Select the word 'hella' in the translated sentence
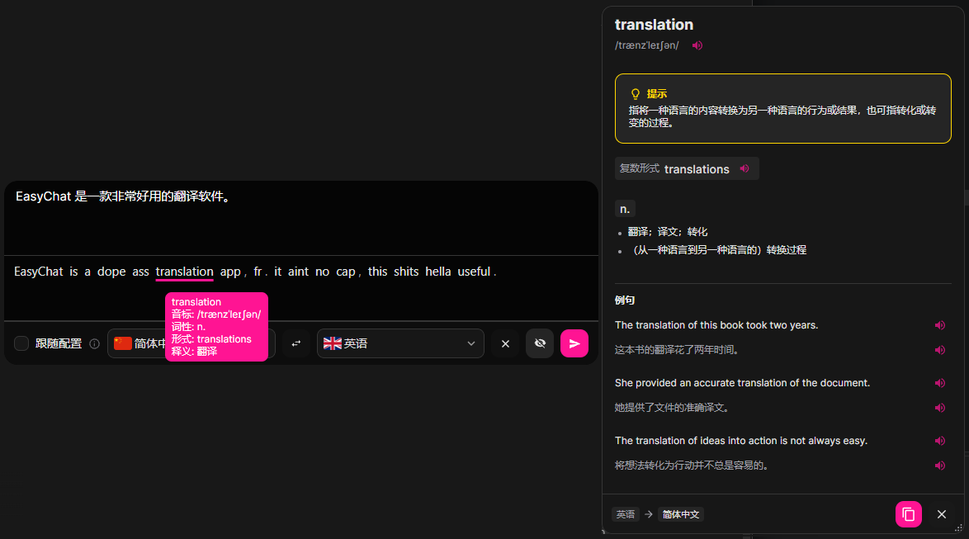Screen dimensions: 969x539 pos(437,272)
